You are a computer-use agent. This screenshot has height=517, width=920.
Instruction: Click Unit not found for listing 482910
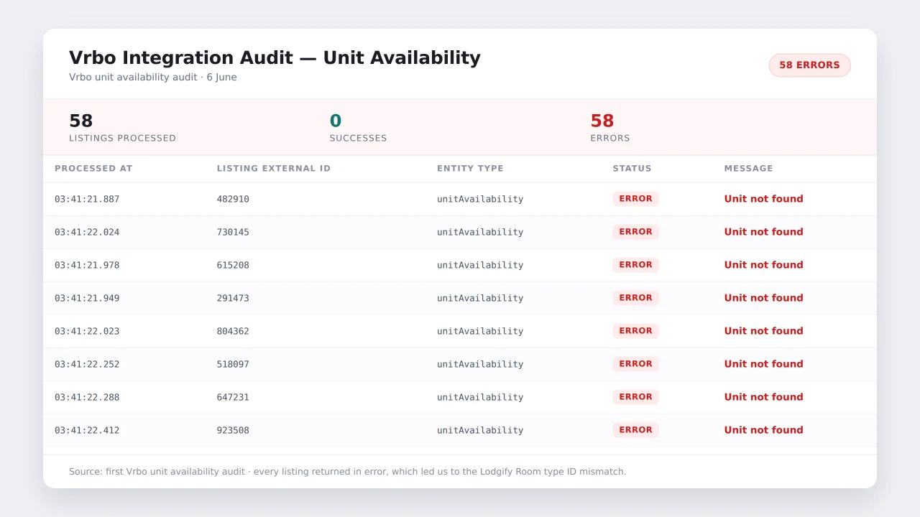[763, 199]
